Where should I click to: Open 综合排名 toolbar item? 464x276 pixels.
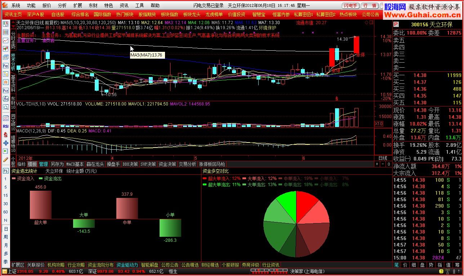[x=80, y=14]
